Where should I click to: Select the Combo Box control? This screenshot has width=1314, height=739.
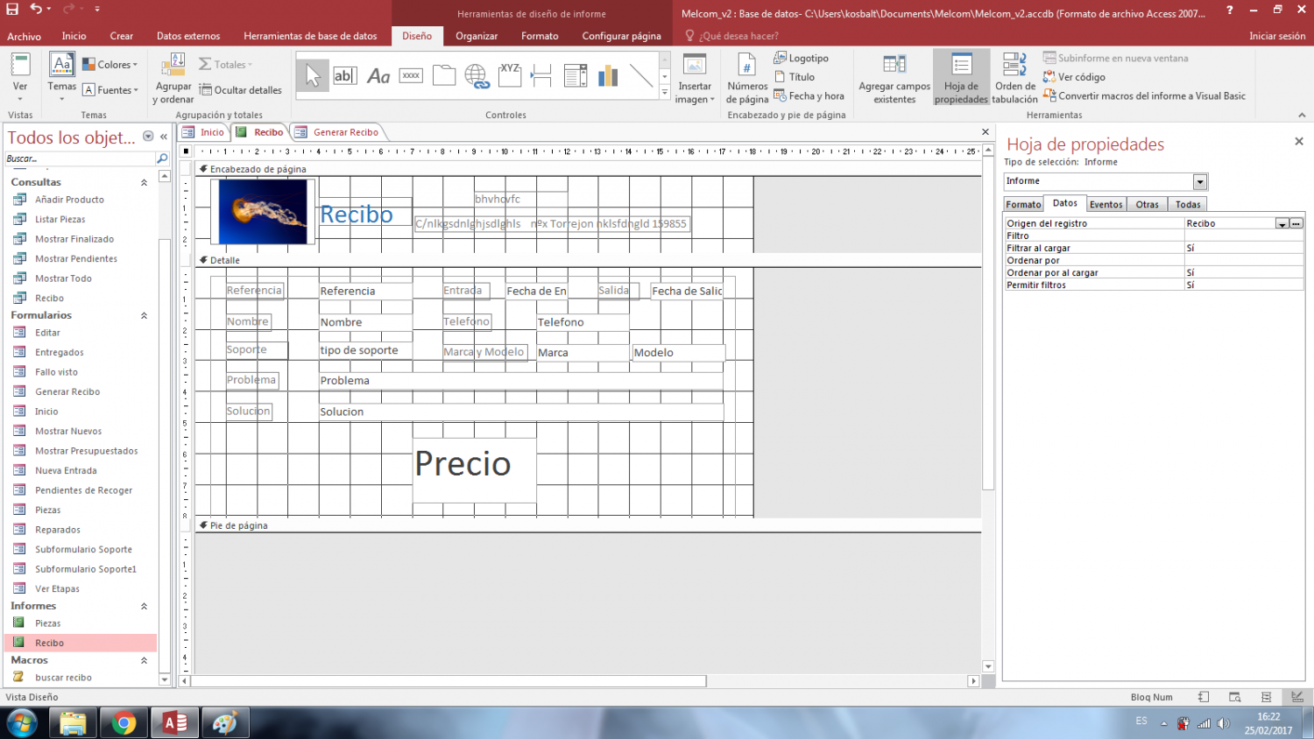point(576,76)
